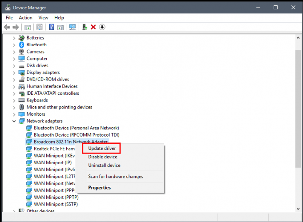This screenshot has height=222, width=303.
Task: Select the Mice and other pointing devices label
Action: 59,107
